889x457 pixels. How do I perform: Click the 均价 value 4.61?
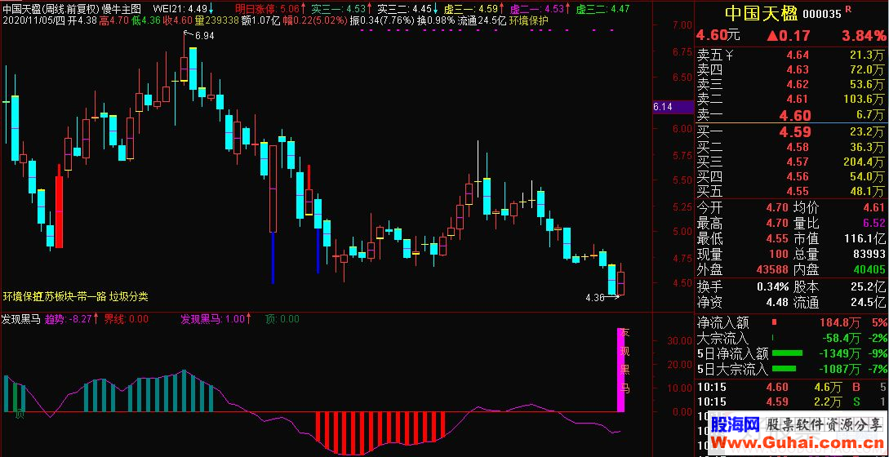click(873, 208)
